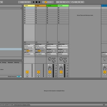Select the yellow track 1 MIDI header
107x107 pixels.
29,6
